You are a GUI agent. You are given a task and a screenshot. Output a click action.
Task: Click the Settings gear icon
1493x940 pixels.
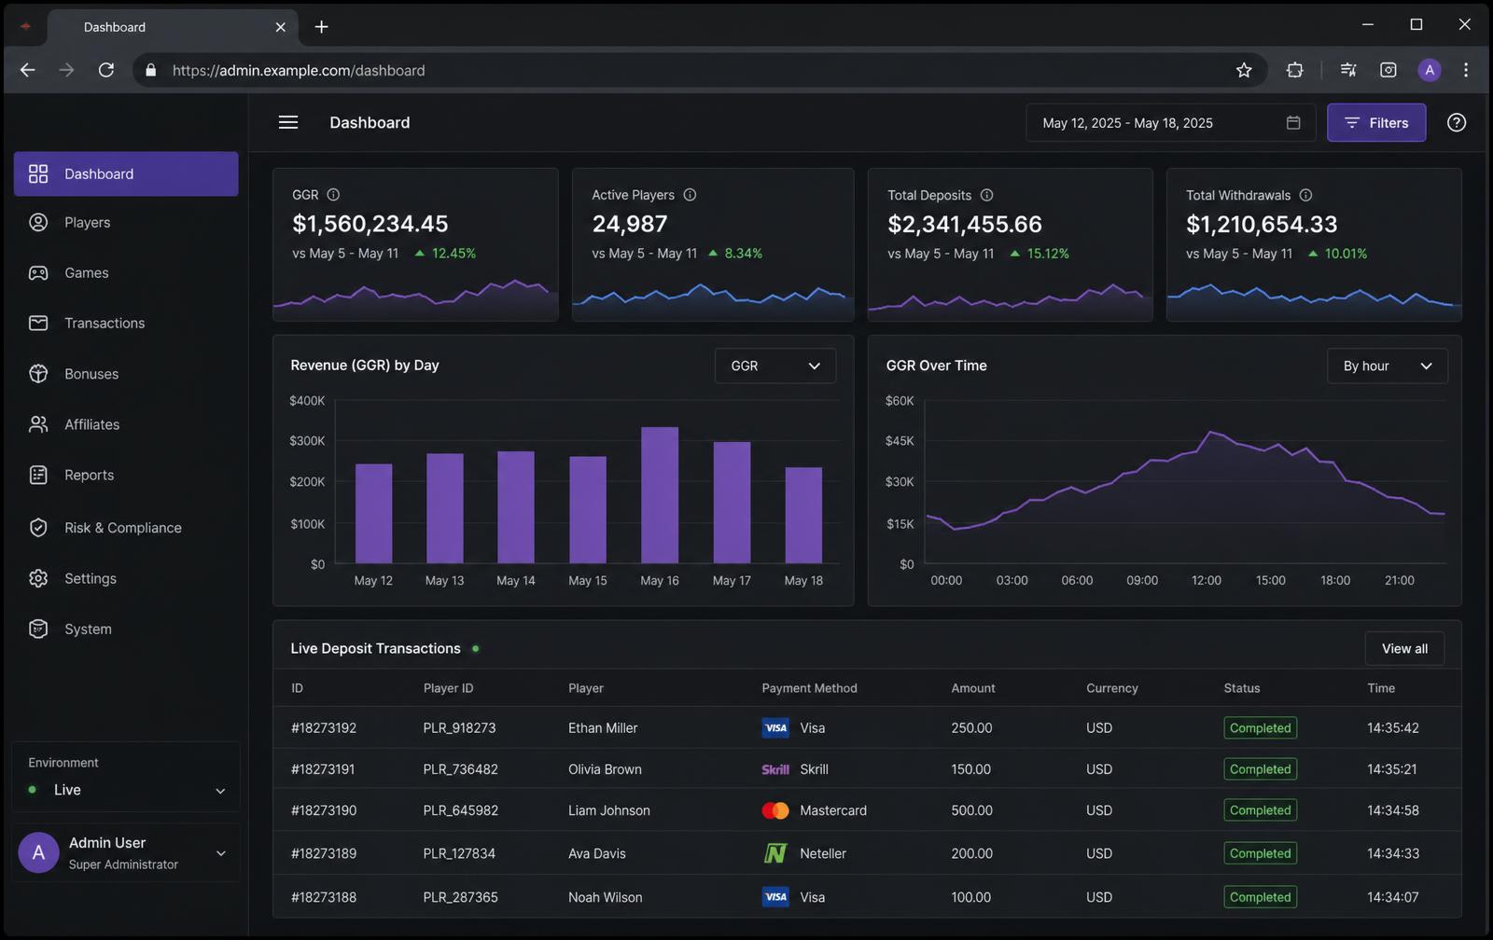[x=38, y=578]
